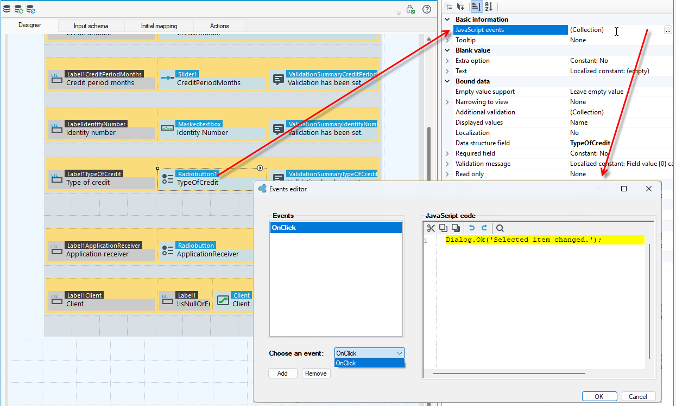
Task: Click the JavaScript code line with Dialog.Ok
Action: click(545, 240)
